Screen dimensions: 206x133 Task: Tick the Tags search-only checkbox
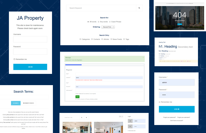tap(124, 39)
